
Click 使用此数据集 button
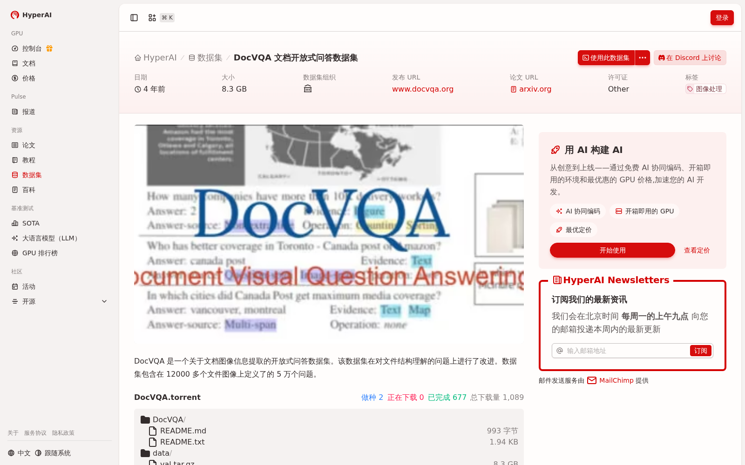[x=606, y=58]
